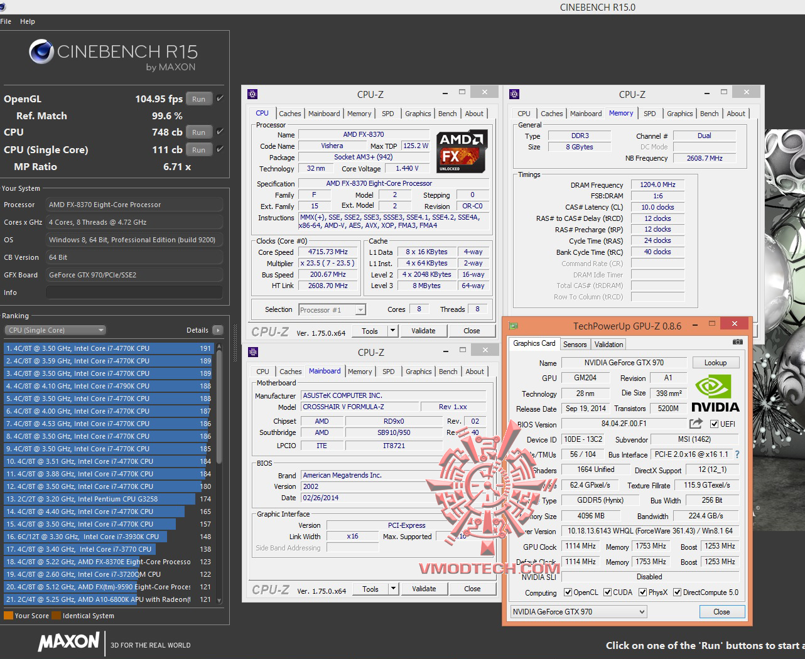The width and height of the screenshot is (805, 659).
Task: Click the title icon of the CPU-Z motherboard window
Action: (x=253, y=352)
